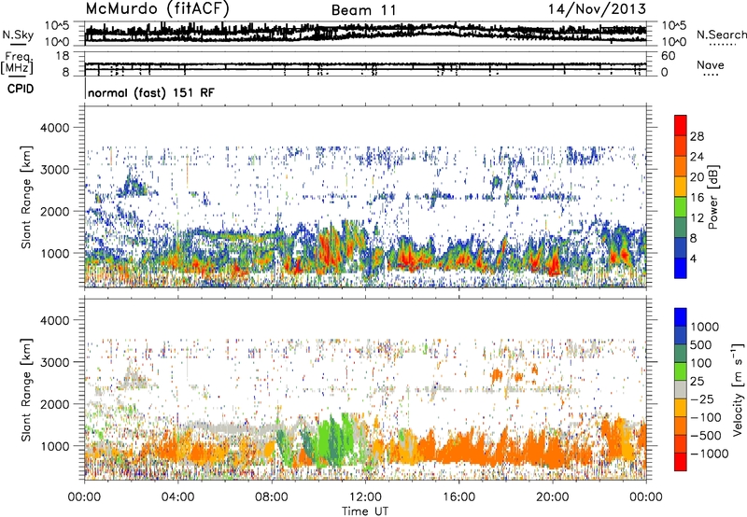Viewport: 747px width, 517px height.
Task: Click the 'N.Search' legend label
Action: 721,35
